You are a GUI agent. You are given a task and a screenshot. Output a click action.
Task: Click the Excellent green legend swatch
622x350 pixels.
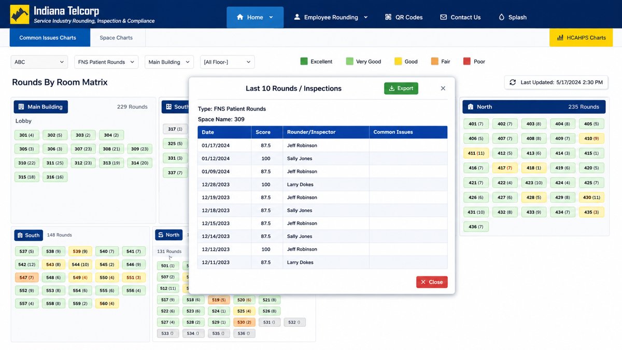click(304, 61)
